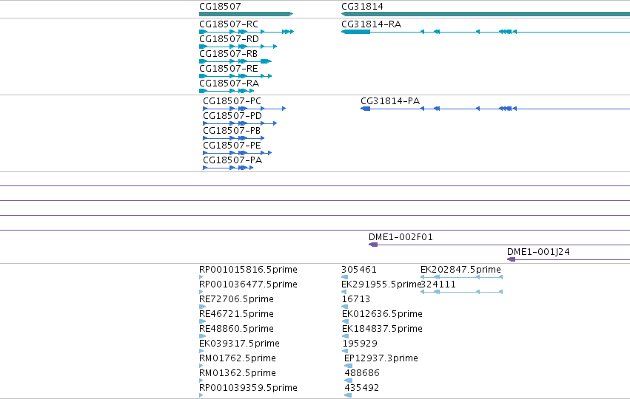
Task: Select feature 195929
Action: coord(360,344)
